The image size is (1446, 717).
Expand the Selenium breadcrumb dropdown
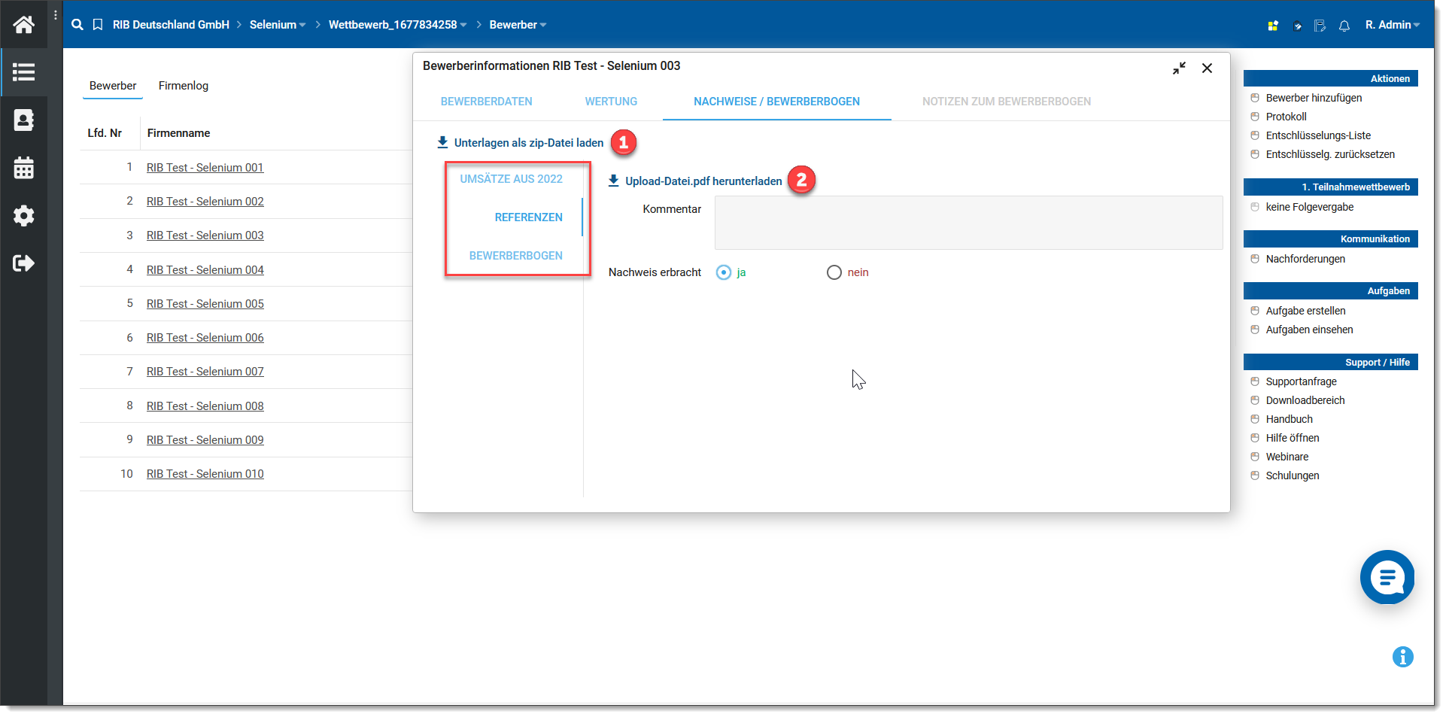[x=278, y=25]
